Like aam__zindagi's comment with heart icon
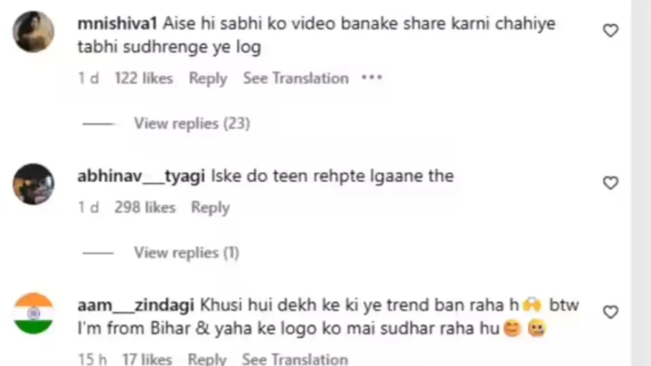The image size is (651, 366). [x=610, y=311]
